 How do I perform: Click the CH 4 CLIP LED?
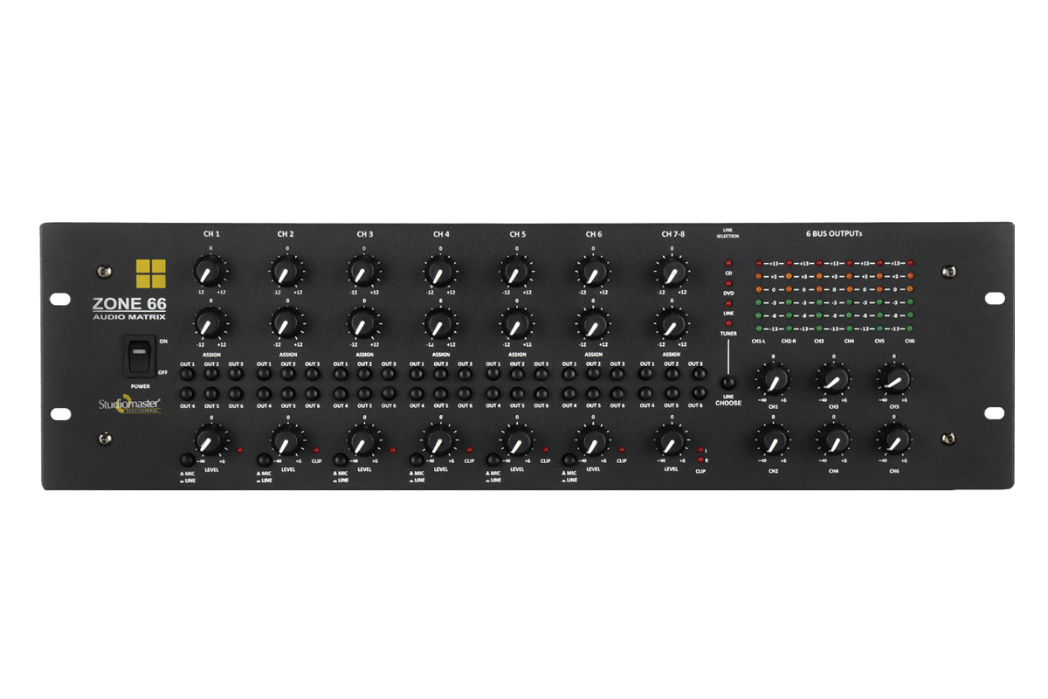(x=469, y=451)
